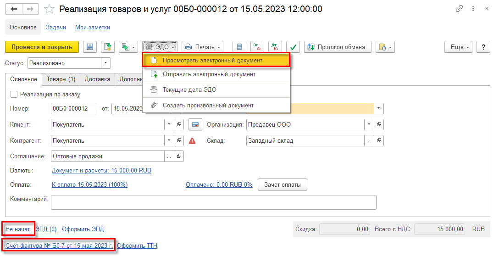This screenshot has width=499, height=256.
Task: Open the Счет-фактура № Б0-7 link
Action: [x=59, y=245]
